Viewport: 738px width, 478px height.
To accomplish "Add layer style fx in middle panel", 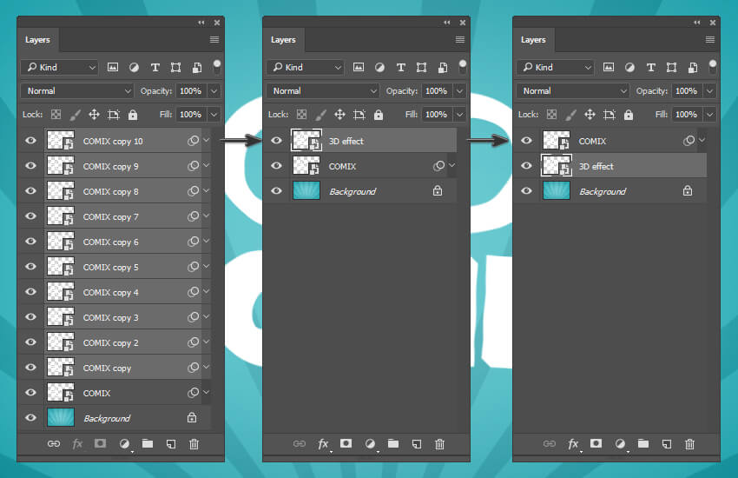I will [x=323, y=444].
